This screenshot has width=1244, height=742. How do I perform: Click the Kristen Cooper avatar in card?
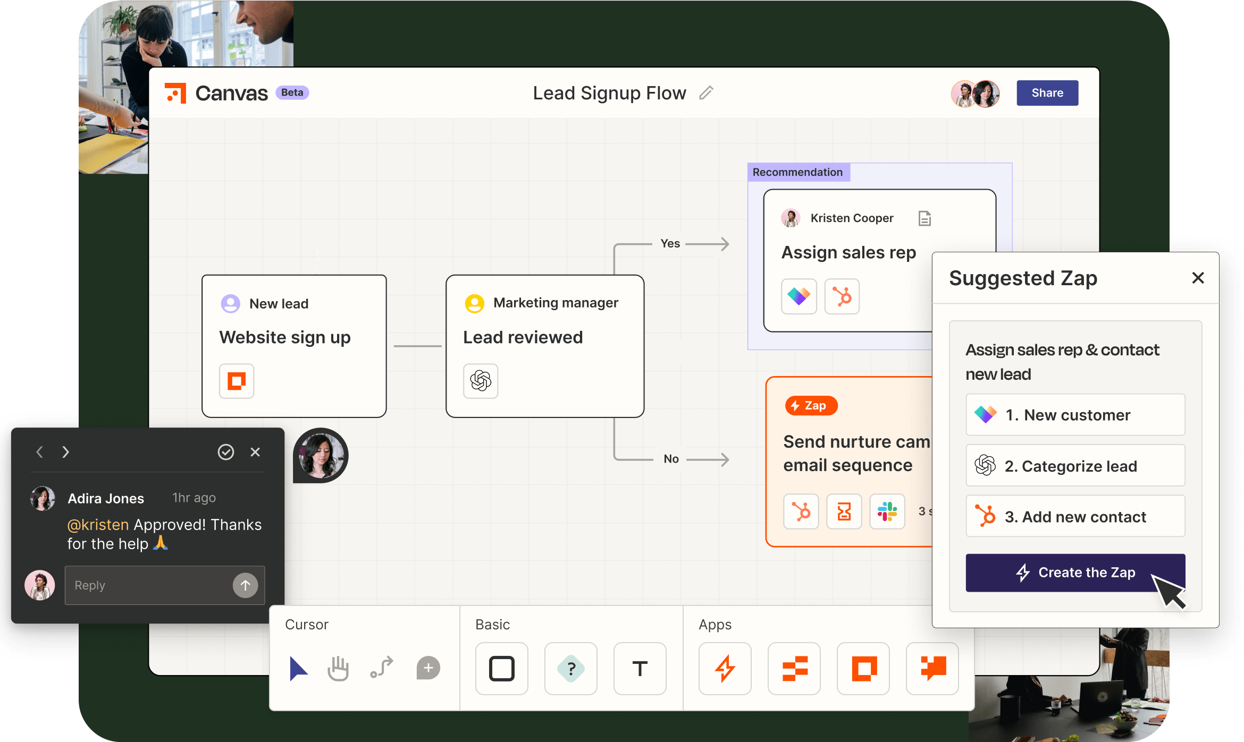[791, 218]
